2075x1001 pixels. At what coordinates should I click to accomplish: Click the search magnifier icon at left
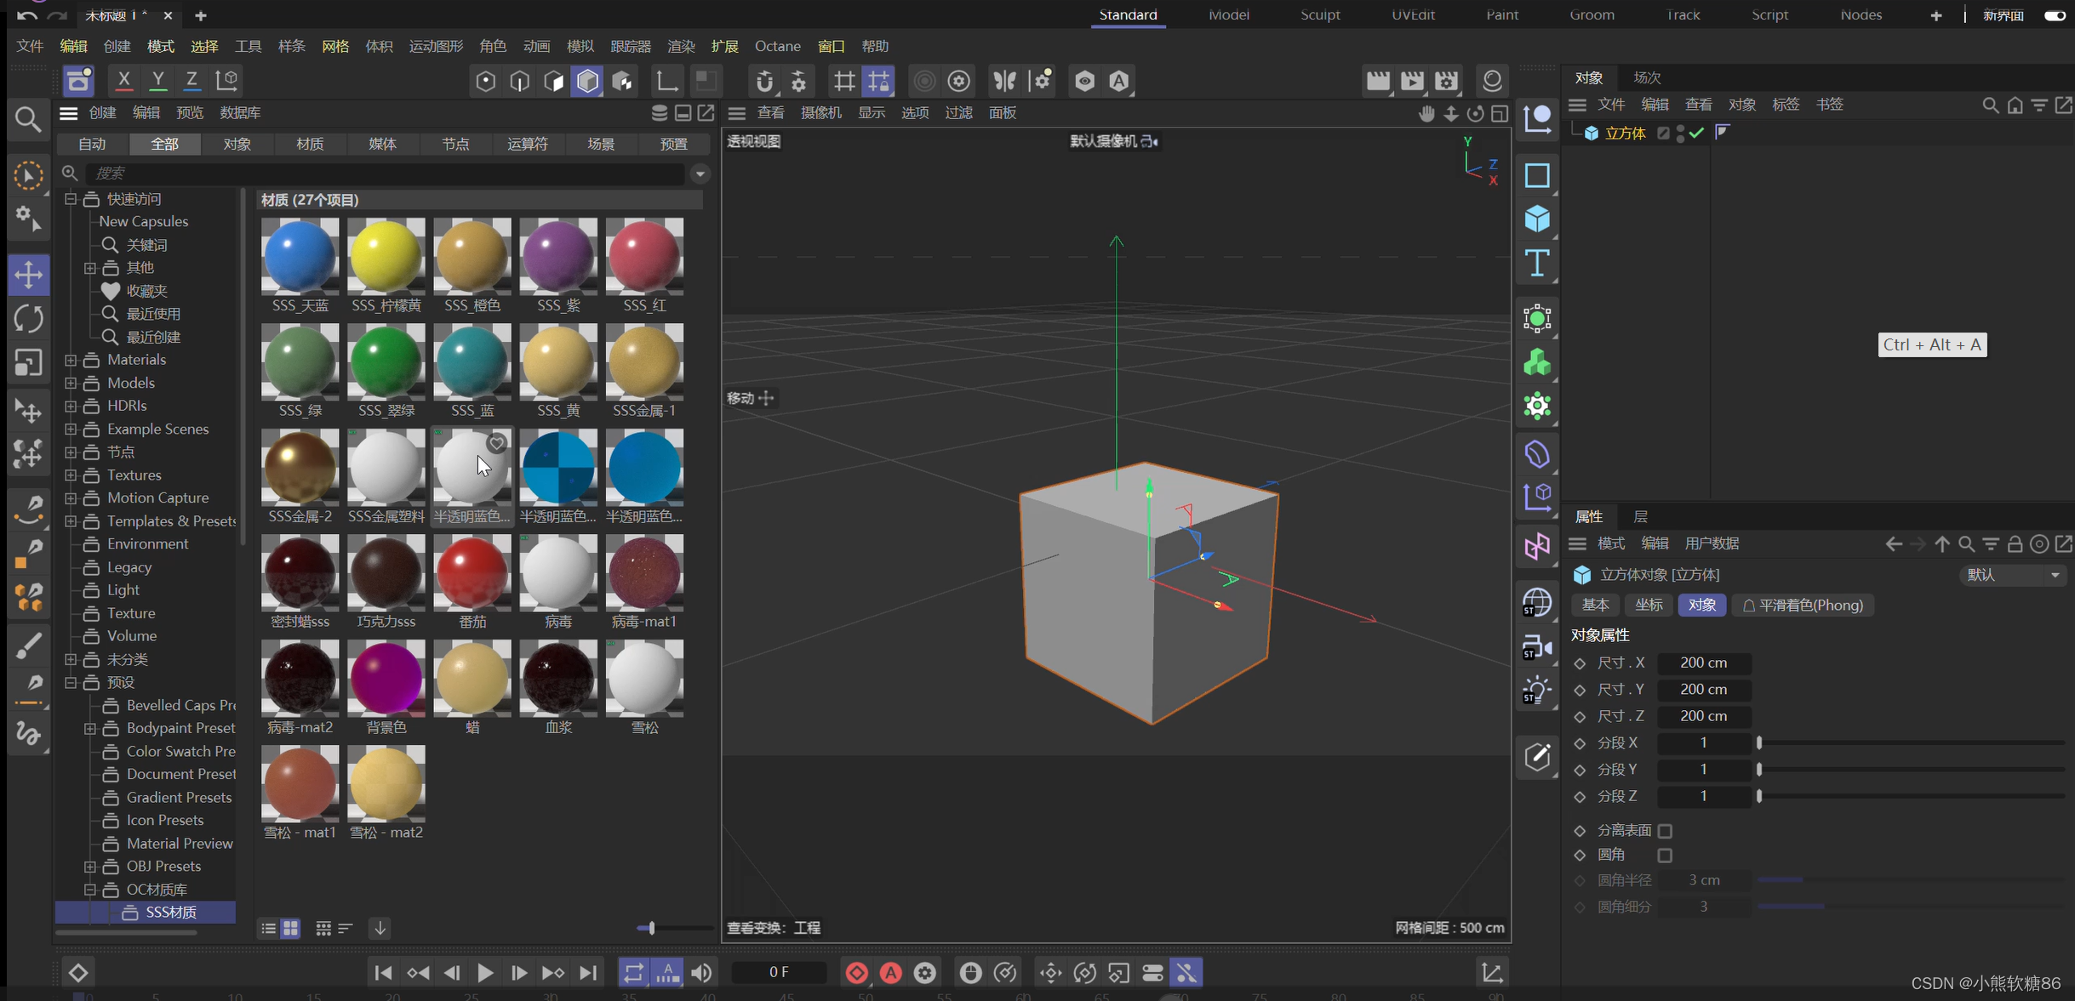pyautogui.click(x=28, y=119)
